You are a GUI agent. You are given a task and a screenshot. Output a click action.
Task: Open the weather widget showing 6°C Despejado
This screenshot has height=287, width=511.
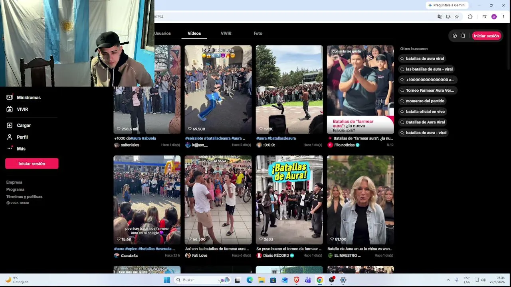[17, 280]
